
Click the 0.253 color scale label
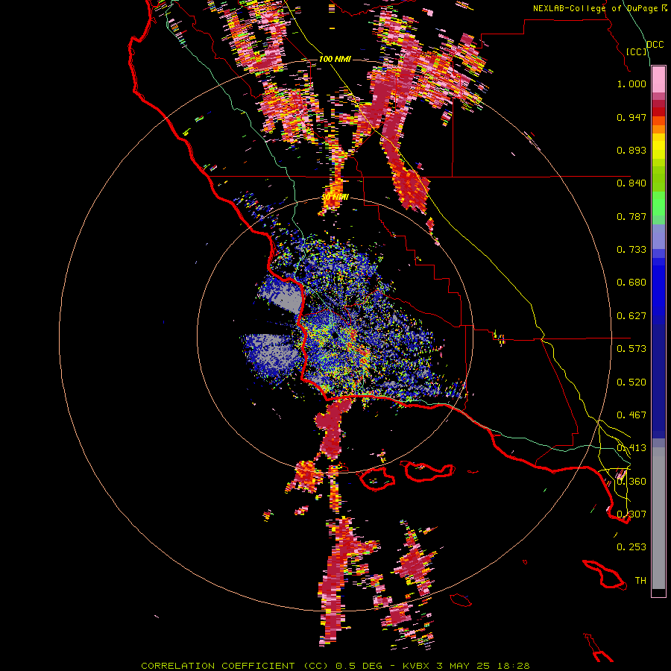[x=631, y=547]
